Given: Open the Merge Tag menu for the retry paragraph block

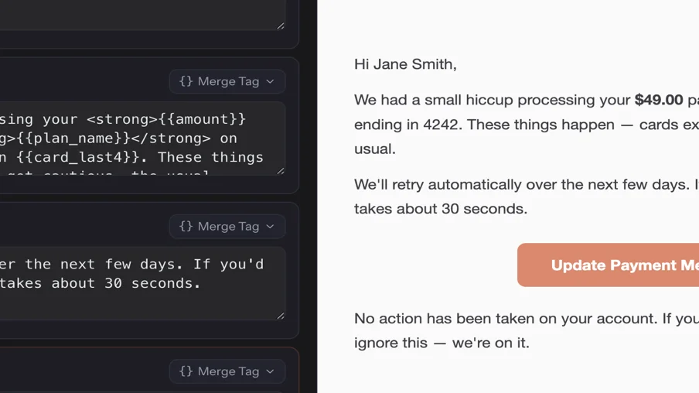Looking at the screenshot, I should (x=227, y=226).
